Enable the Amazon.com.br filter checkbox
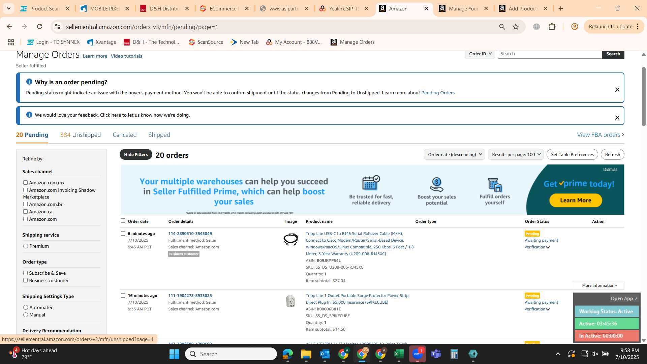This screenshot has height=364, width=647. [x=25, y=204]
